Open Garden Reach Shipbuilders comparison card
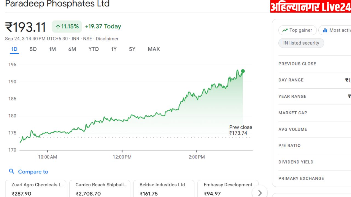351x197 pixels. [x=100, y=189]
